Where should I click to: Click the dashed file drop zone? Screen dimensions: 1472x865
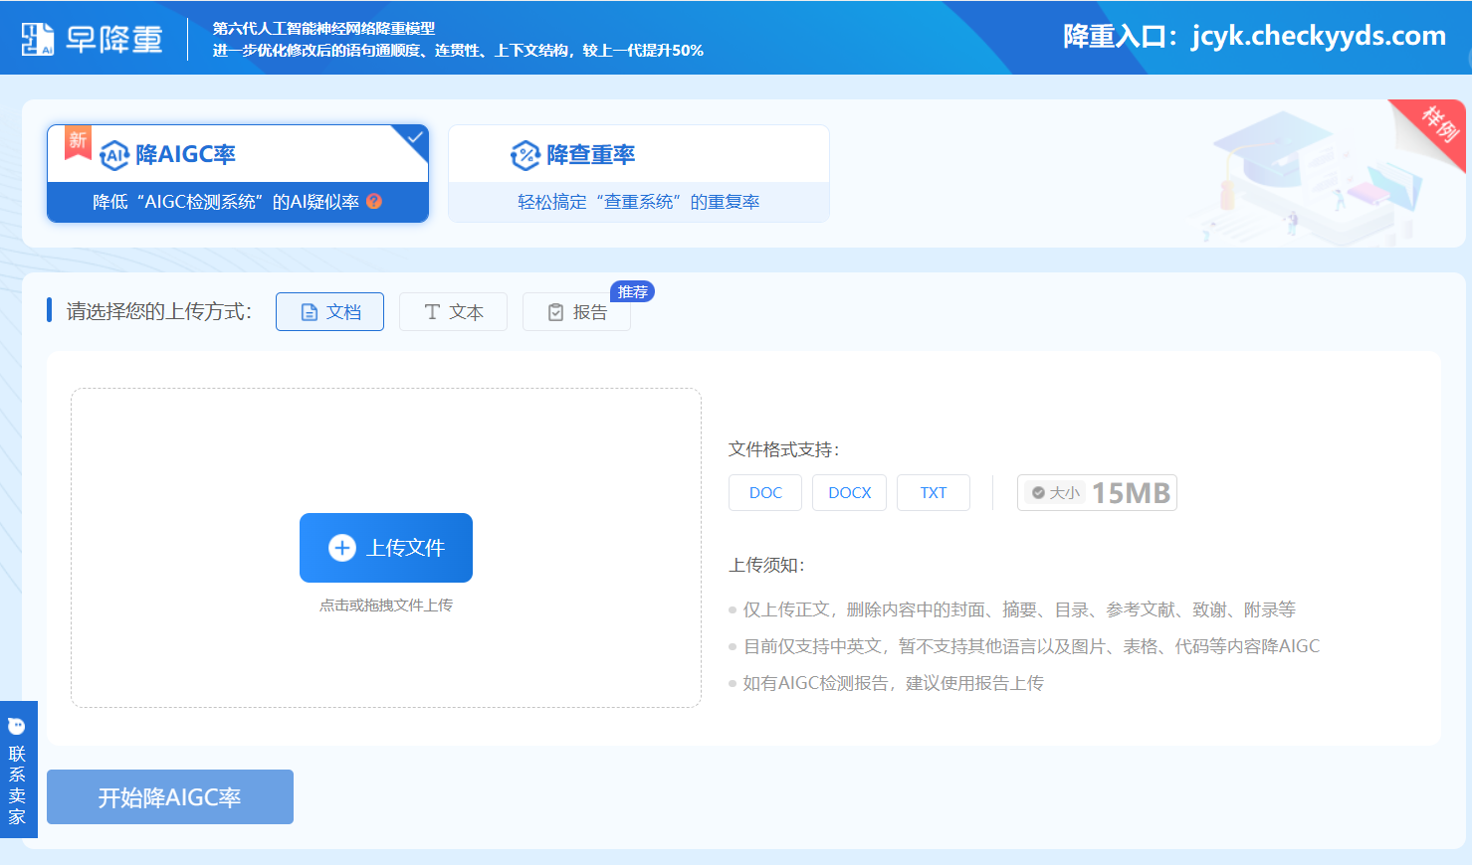click(386, 548)
